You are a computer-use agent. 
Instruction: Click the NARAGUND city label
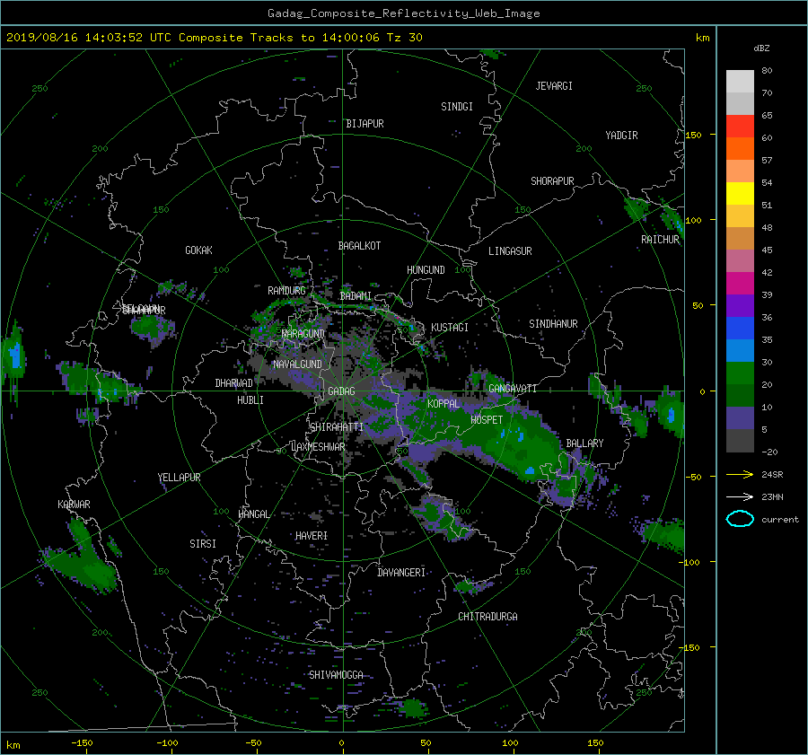point(303,334)
